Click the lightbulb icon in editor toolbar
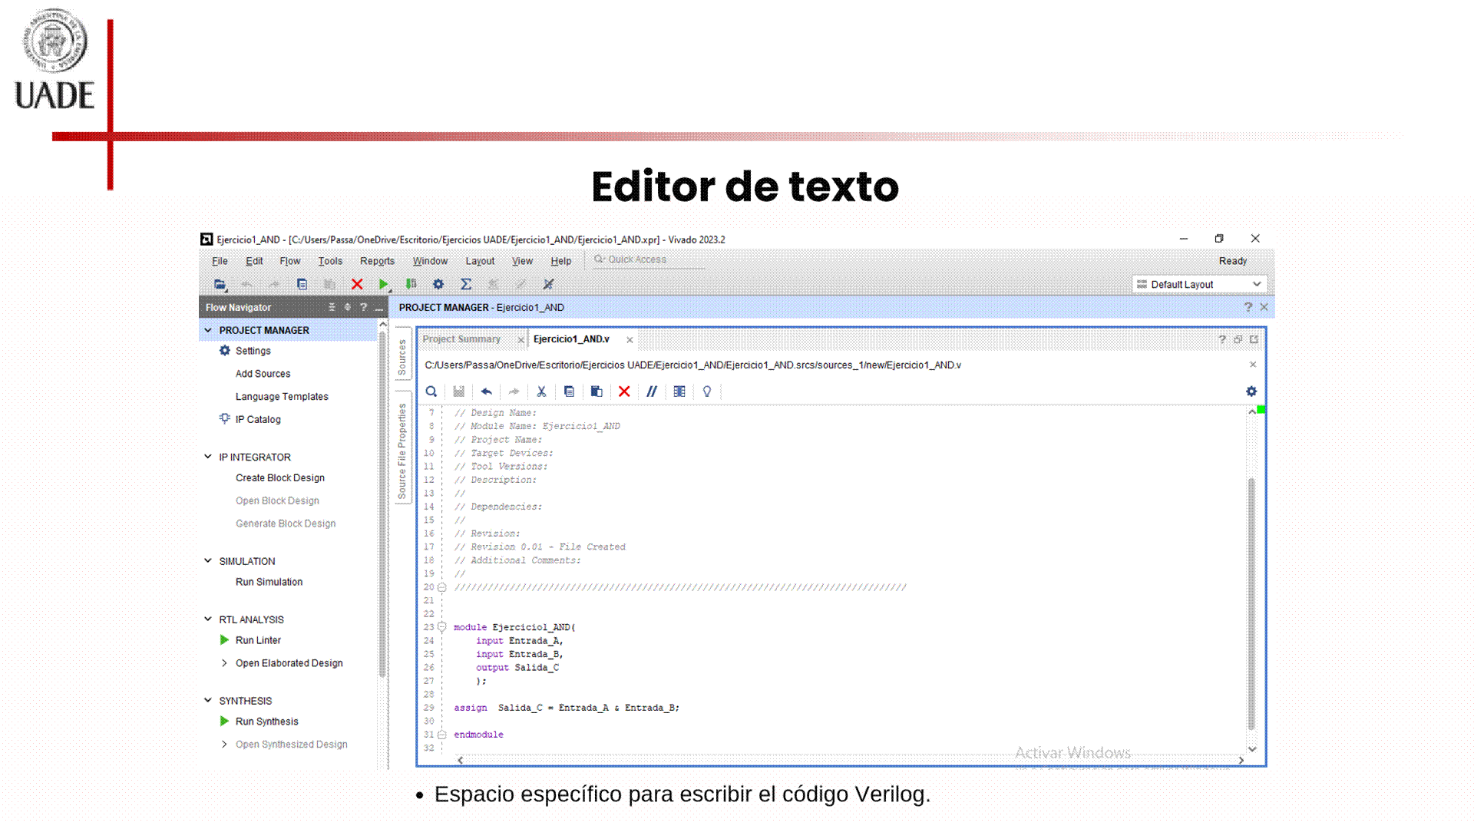The height and width of the screenshot is (829, 1474). (706, 391)
